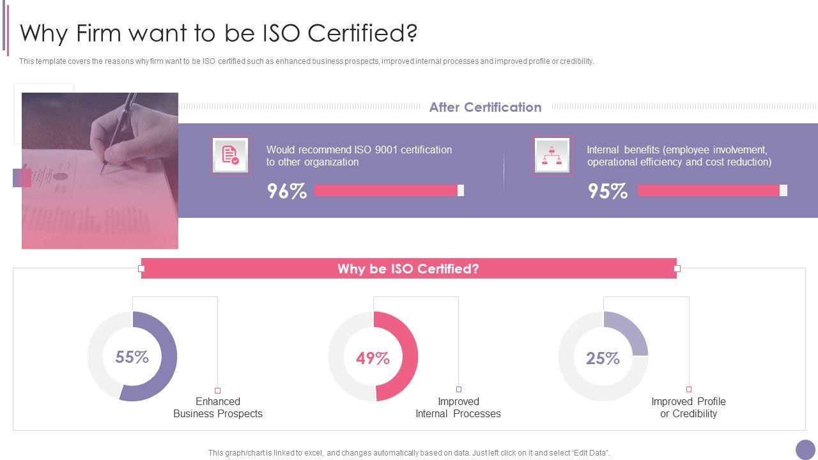The width and height of the screenshot is (818, 460).
Task: Click the "Enhanced Business Prospects" label
Action: pos(218,408)
